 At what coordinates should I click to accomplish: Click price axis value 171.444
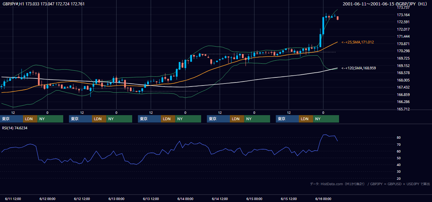[x=403, y=36]
